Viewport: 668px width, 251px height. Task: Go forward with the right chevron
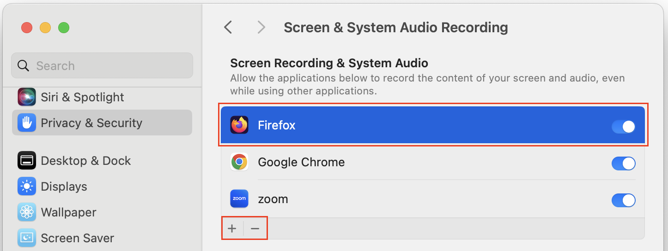(x=261, y=28)
